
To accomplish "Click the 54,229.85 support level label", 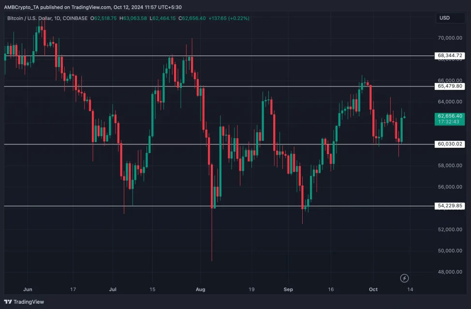I will tap(449, 206).
